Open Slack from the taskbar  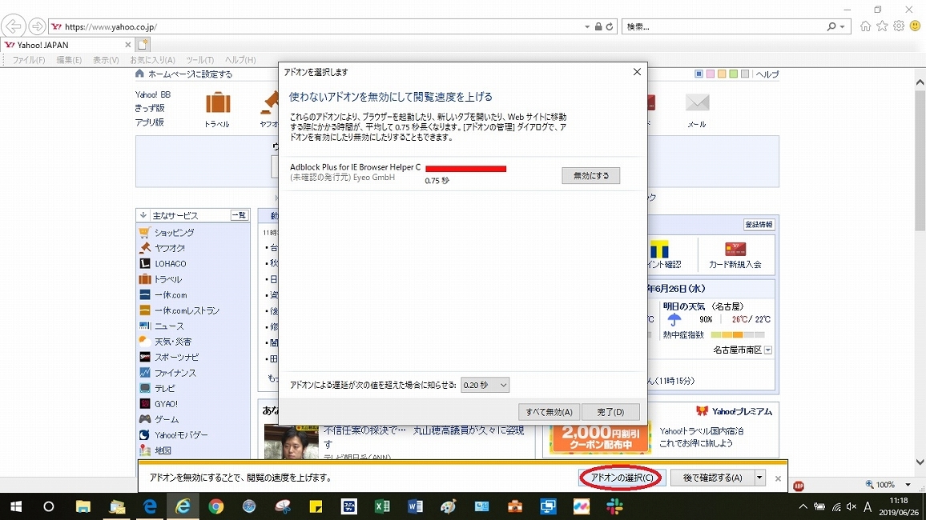pos(614,506)
